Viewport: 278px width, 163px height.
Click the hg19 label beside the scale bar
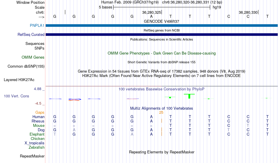click(217, 7)
